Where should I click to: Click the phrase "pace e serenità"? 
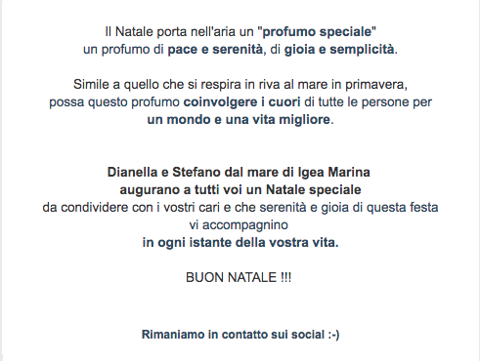(x=215, y=50)
